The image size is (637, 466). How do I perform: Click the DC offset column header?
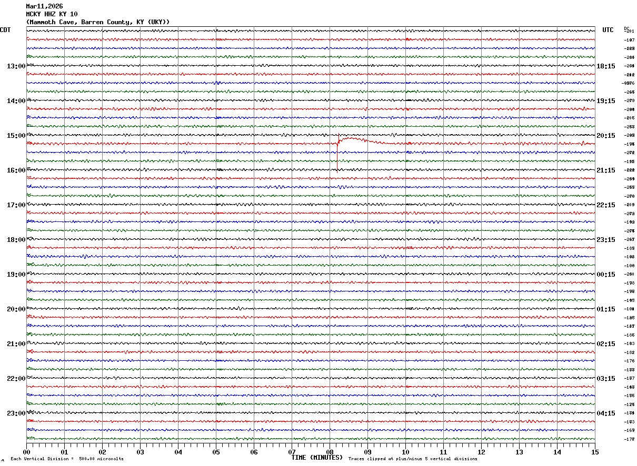coord(626,28)
